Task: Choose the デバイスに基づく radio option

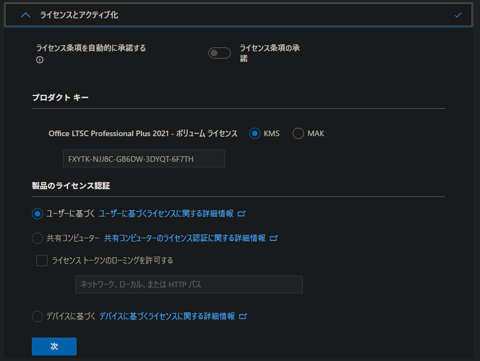Action: click(37, 316)
